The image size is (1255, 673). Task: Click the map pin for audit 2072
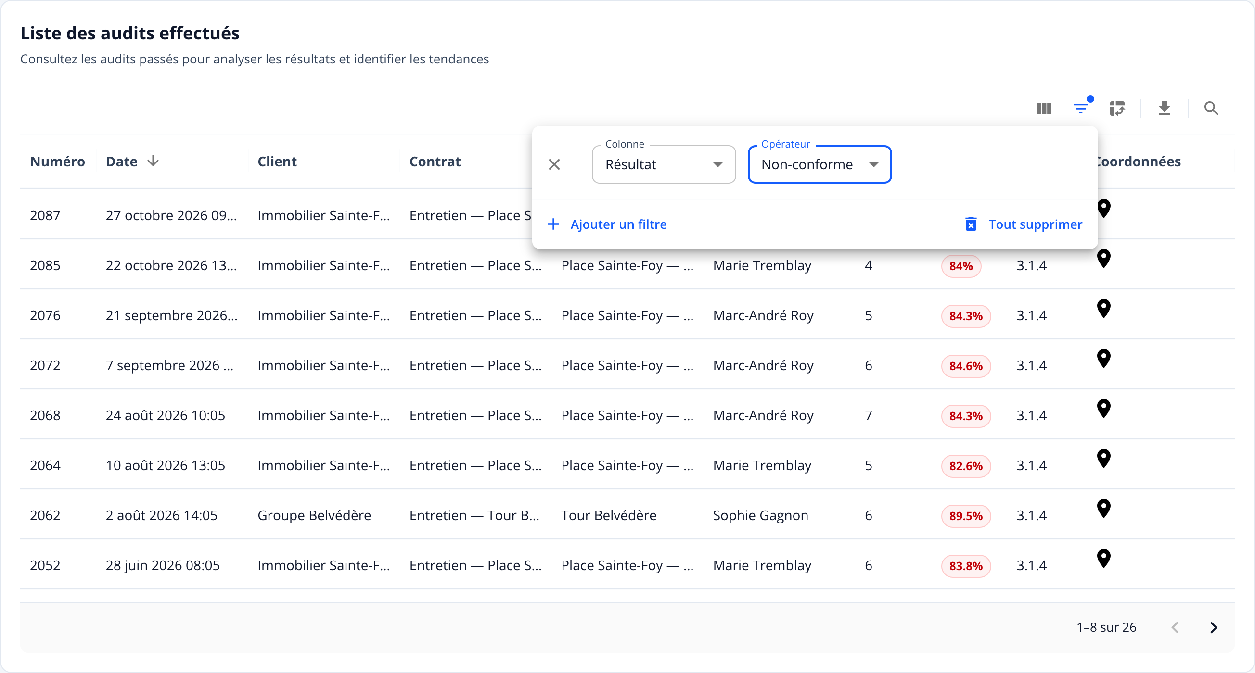coord(1103,359)
